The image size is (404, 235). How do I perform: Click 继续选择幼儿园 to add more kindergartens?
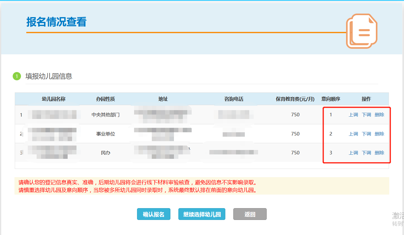point(202,214)
